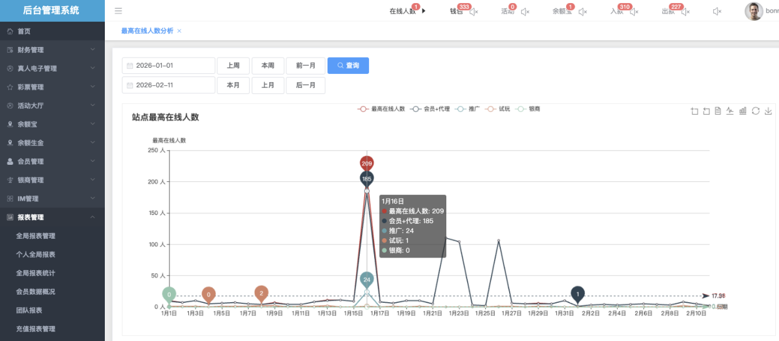Click the chart area zoom icon

pyautogui.click(x=694, y=111)
